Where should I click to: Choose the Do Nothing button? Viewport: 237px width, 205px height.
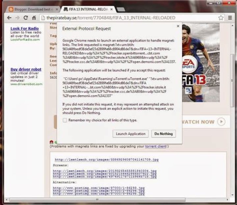(164, 134)
